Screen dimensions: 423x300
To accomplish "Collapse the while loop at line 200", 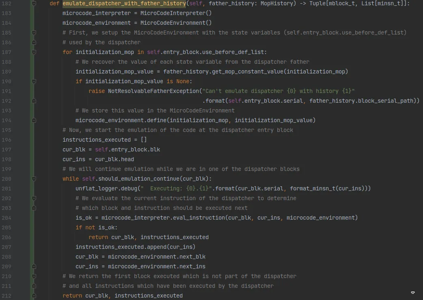I will 34,179.
